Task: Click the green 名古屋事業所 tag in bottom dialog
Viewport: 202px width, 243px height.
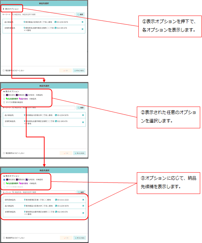Action: click(x=12, y=183)
